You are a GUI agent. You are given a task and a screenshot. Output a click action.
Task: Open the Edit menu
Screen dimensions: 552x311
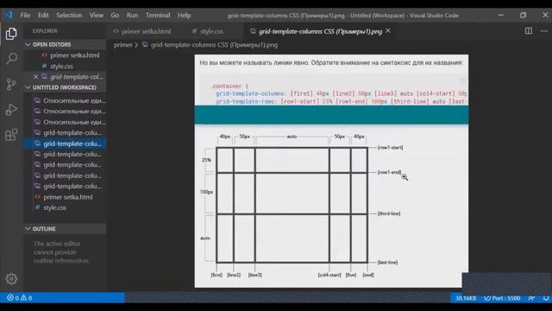(x=43, y=16)
